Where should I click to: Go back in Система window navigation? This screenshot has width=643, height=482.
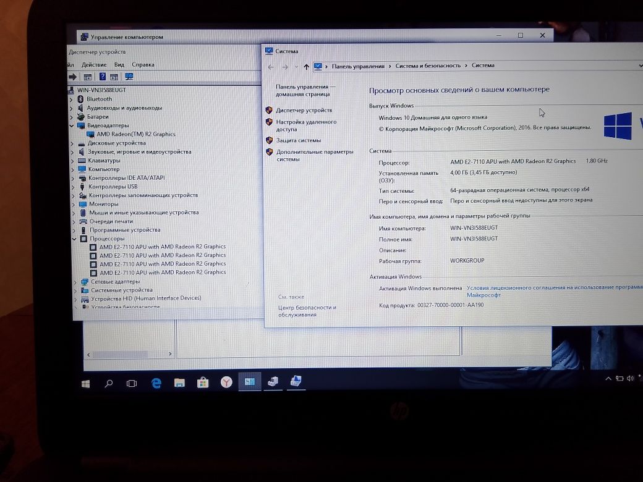271,67
